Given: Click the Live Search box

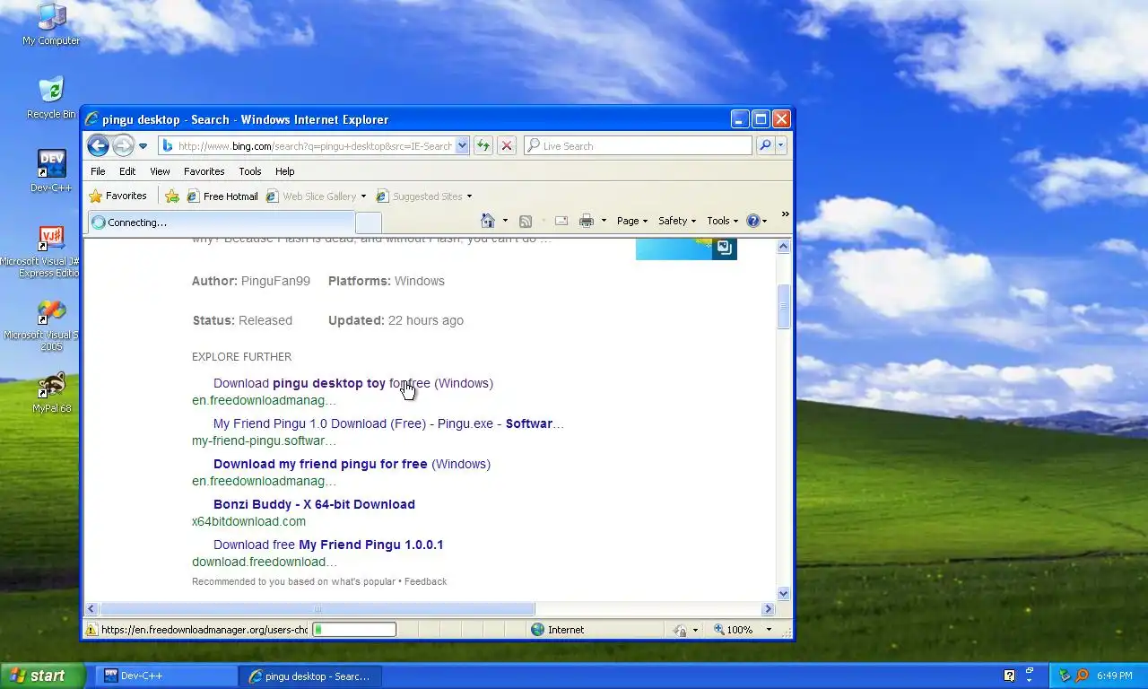Looking at the screenshot, I should point(638,145).
